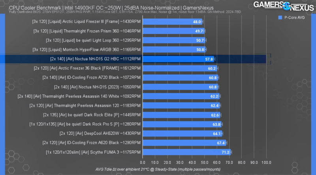This screenshot has height=175, width=316.
Task: Select the Peerless Assassin 120 label
Action: [85, 105]
